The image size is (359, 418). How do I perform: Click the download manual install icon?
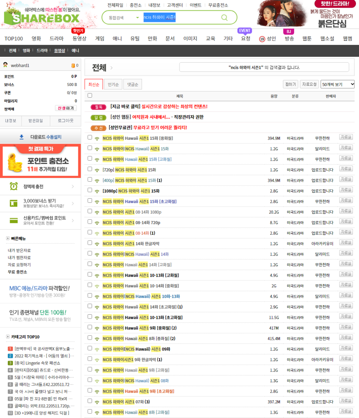coord(21,137)
